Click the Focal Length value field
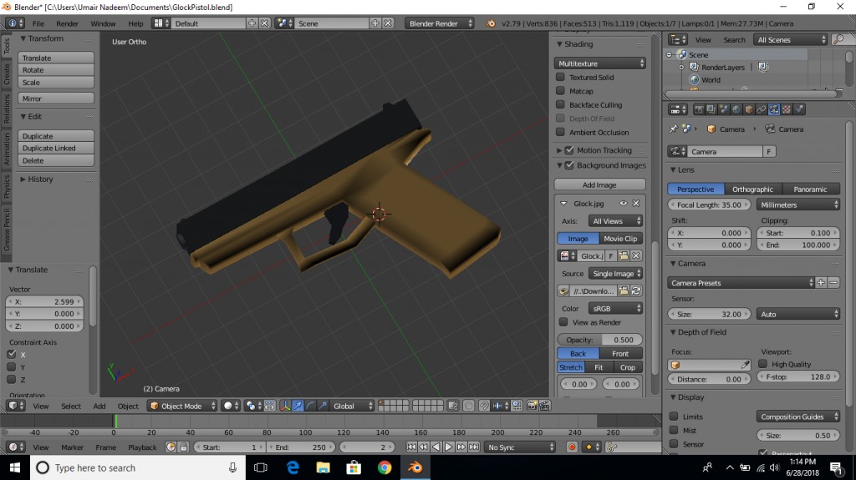Viewport: 856px width, 480px height. [709, 205]
